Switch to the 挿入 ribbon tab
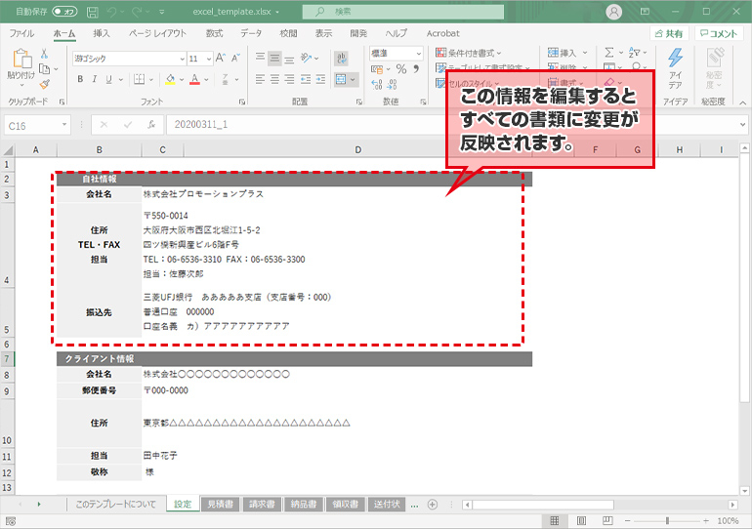The height and width of the screenshot is (529, 752). (x=102, y=33)
